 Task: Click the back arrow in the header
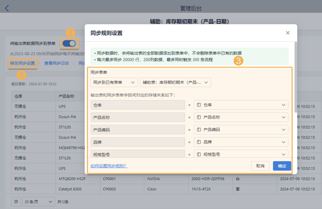click(x=7, y=8)
